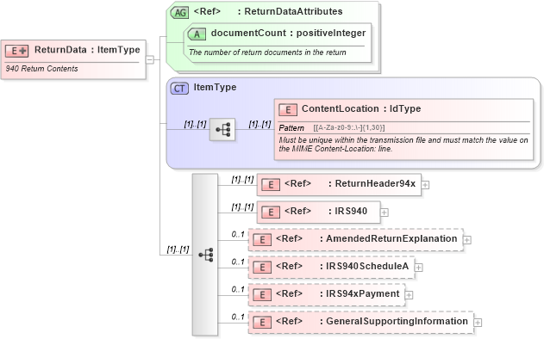544x339 pixels.
Task: Click the 'Must be unique within the transmission' note
Action: click(403, 145)
